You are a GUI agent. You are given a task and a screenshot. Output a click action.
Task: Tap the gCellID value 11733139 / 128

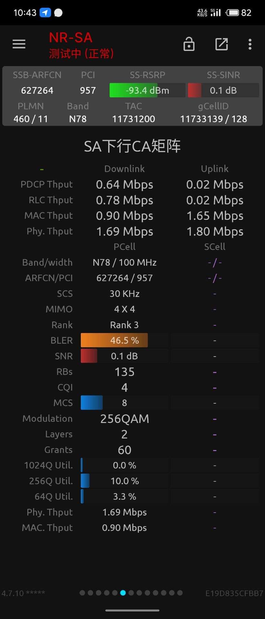click(213, 119)
